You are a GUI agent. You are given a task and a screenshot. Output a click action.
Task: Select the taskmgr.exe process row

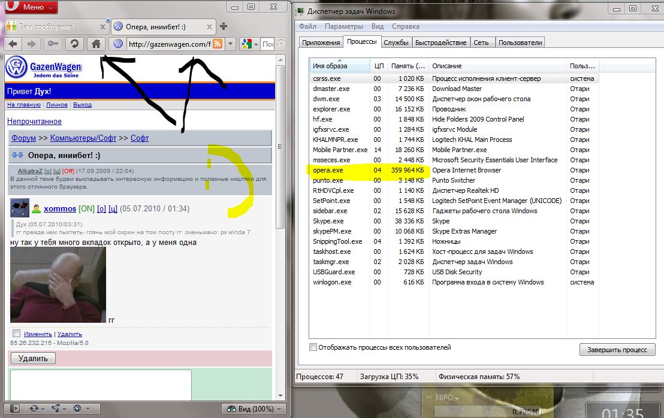tap(454, 262)
